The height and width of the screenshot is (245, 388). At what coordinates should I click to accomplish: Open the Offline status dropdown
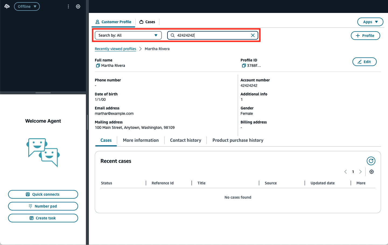pos(27,6)
